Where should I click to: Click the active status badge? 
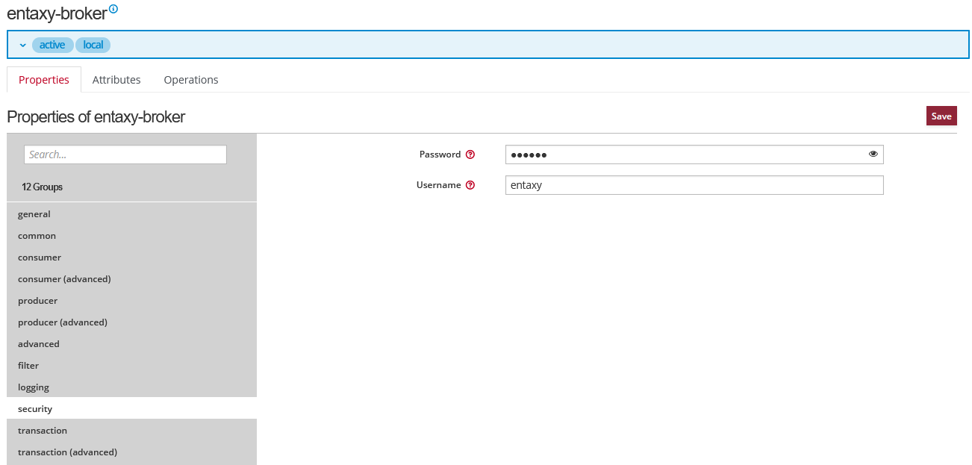pos(52,45)
